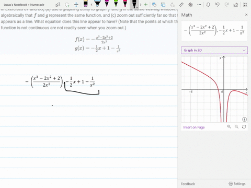Select the magenta pen
251x188 pixels.
[x=107, y=4]
